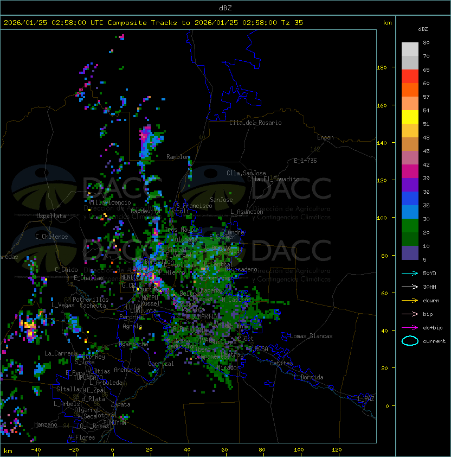Click the Ramblon label near top
The image size is (451, 457).
coord(178,157)
